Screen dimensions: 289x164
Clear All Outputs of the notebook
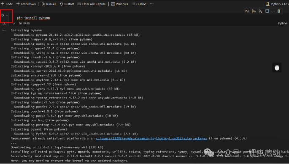92,4
